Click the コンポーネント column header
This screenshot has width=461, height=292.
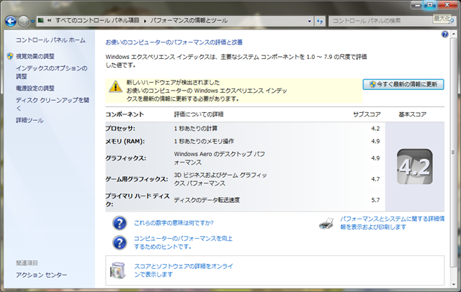click(125, 114)
